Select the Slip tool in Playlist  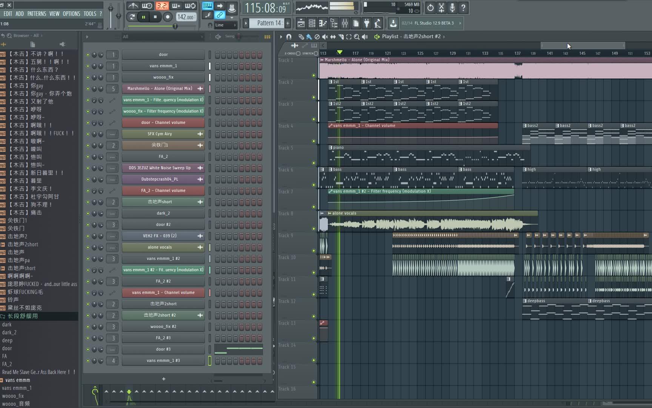point(333,37)
